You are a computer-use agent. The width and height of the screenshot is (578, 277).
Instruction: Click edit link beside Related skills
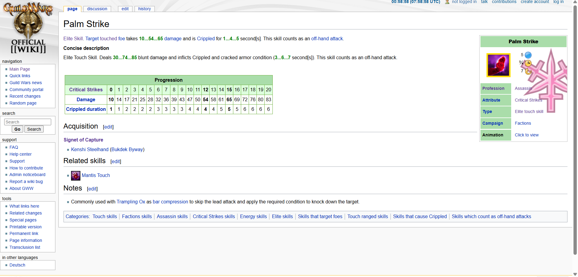(x=116, y=162)
